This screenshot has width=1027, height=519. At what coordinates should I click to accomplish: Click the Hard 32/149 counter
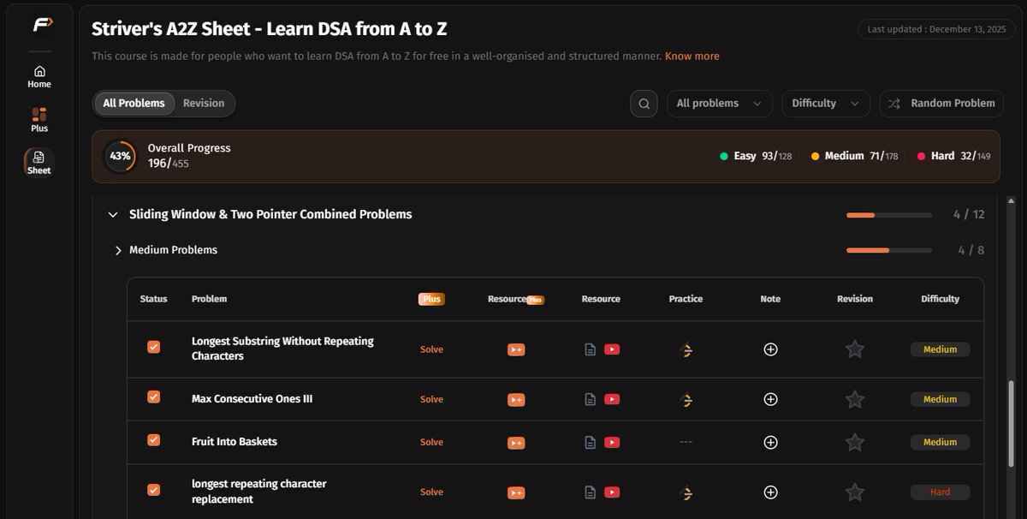tap(953, 156)
